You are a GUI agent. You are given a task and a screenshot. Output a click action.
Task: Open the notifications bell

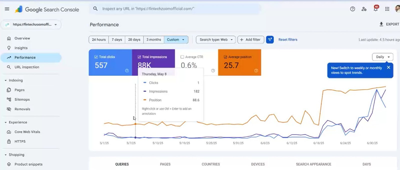(375, 9)
